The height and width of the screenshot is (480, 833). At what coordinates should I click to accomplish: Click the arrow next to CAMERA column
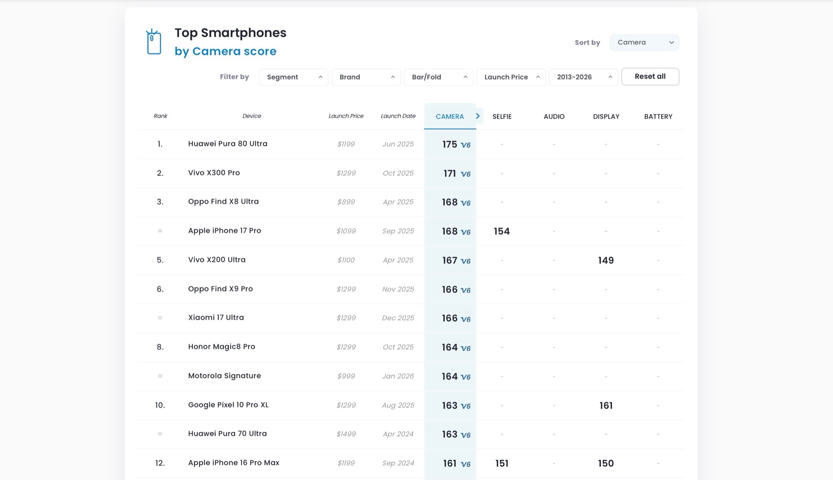tap(478, 116)
